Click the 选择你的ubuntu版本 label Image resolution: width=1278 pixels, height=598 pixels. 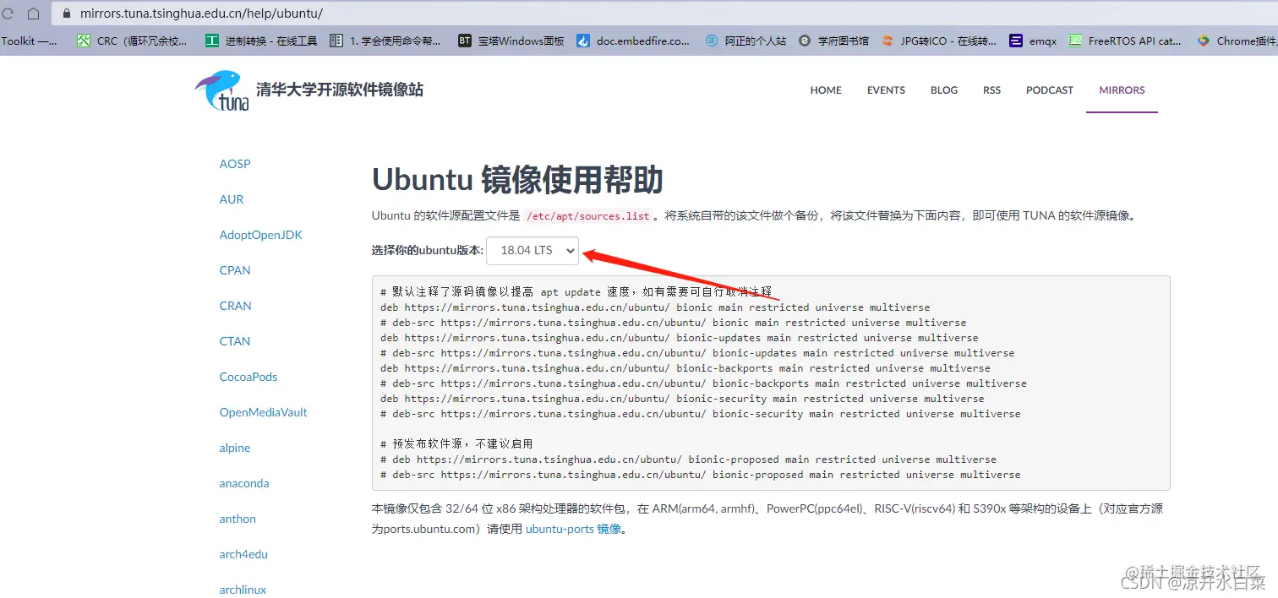point(428,250)
